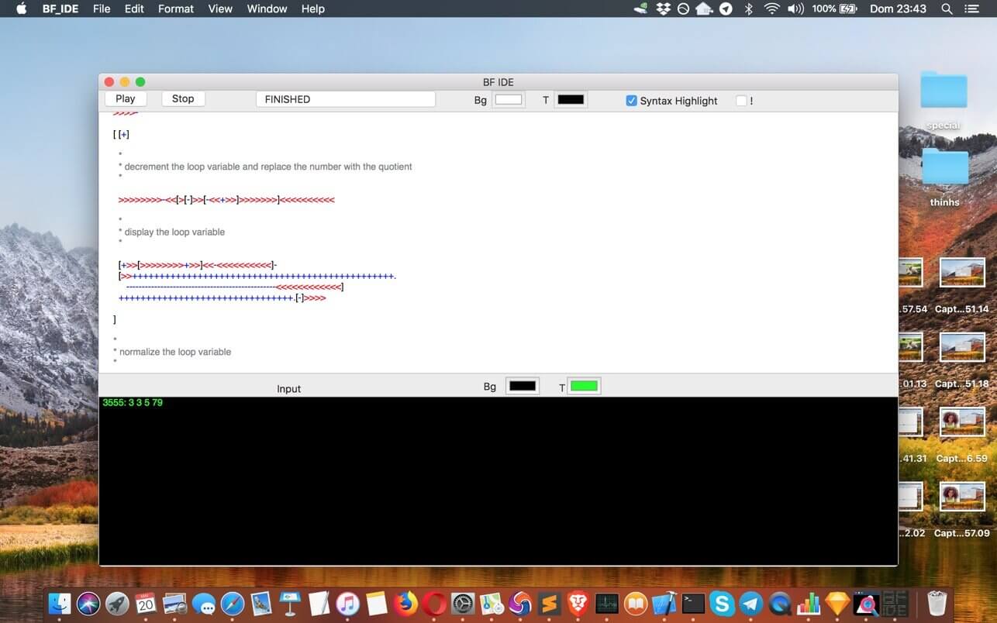Open the thinhs folder on desktop
Image resolution: width=997 pixels, height=623 pixels.
pyautogui.click(x=944, y=168)
